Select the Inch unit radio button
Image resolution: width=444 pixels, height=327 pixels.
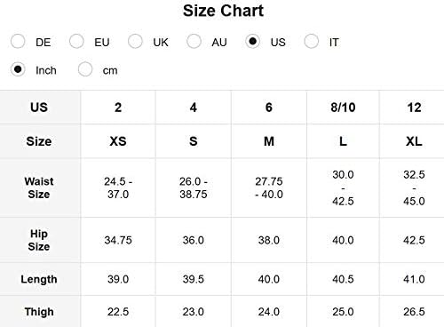click(18, 69)
